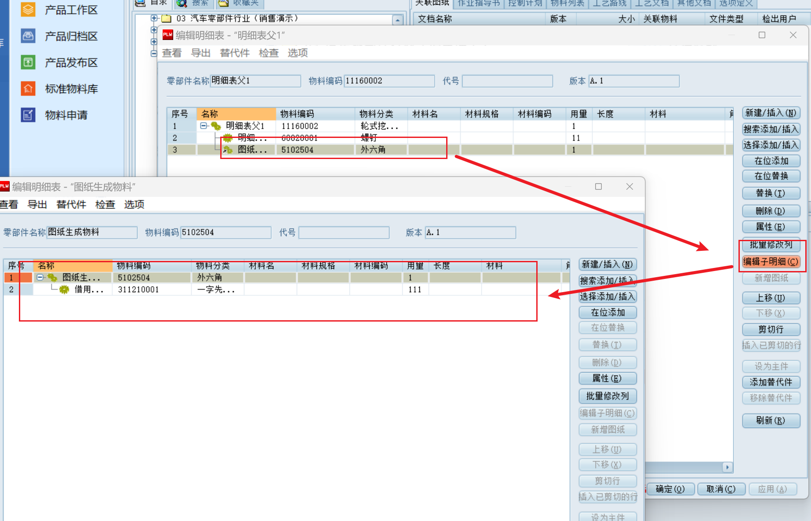Image resolution: width=811 pixels, height=521 pixels.
Task: Click the 批量修改列 button in front window
Action: [607, 396]
